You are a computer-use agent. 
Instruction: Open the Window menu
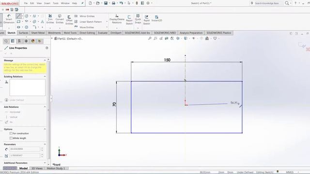tap(65, 3)
